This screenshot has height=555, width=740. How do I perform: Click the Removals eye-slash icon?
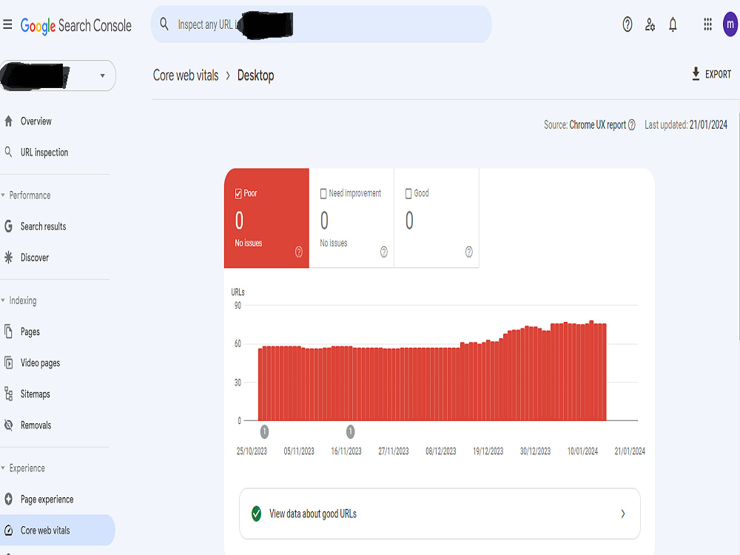8,425
